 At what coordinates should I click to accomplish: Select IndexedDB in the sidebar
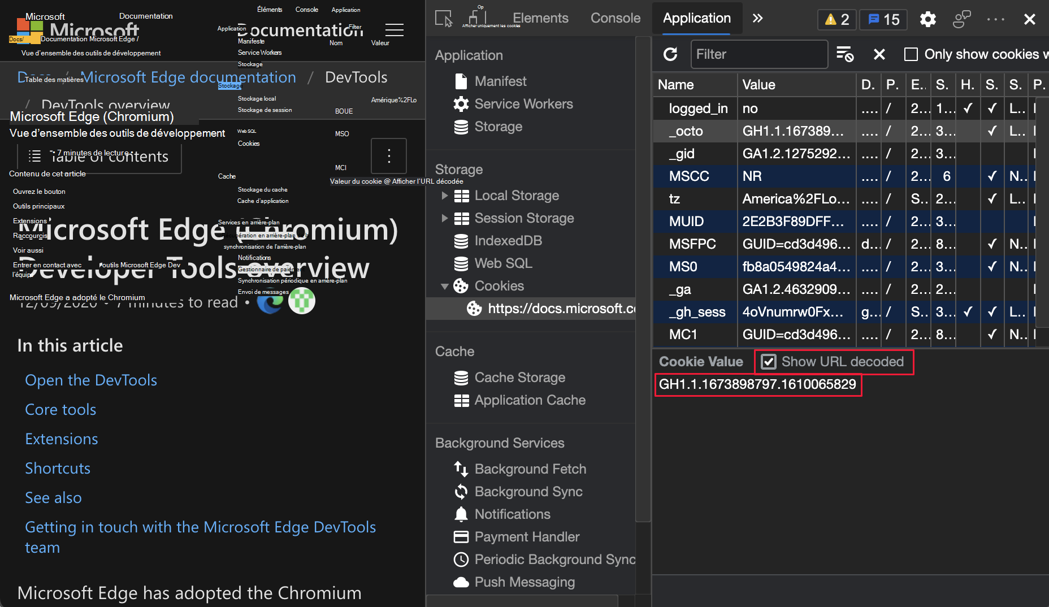click(508, 241)
